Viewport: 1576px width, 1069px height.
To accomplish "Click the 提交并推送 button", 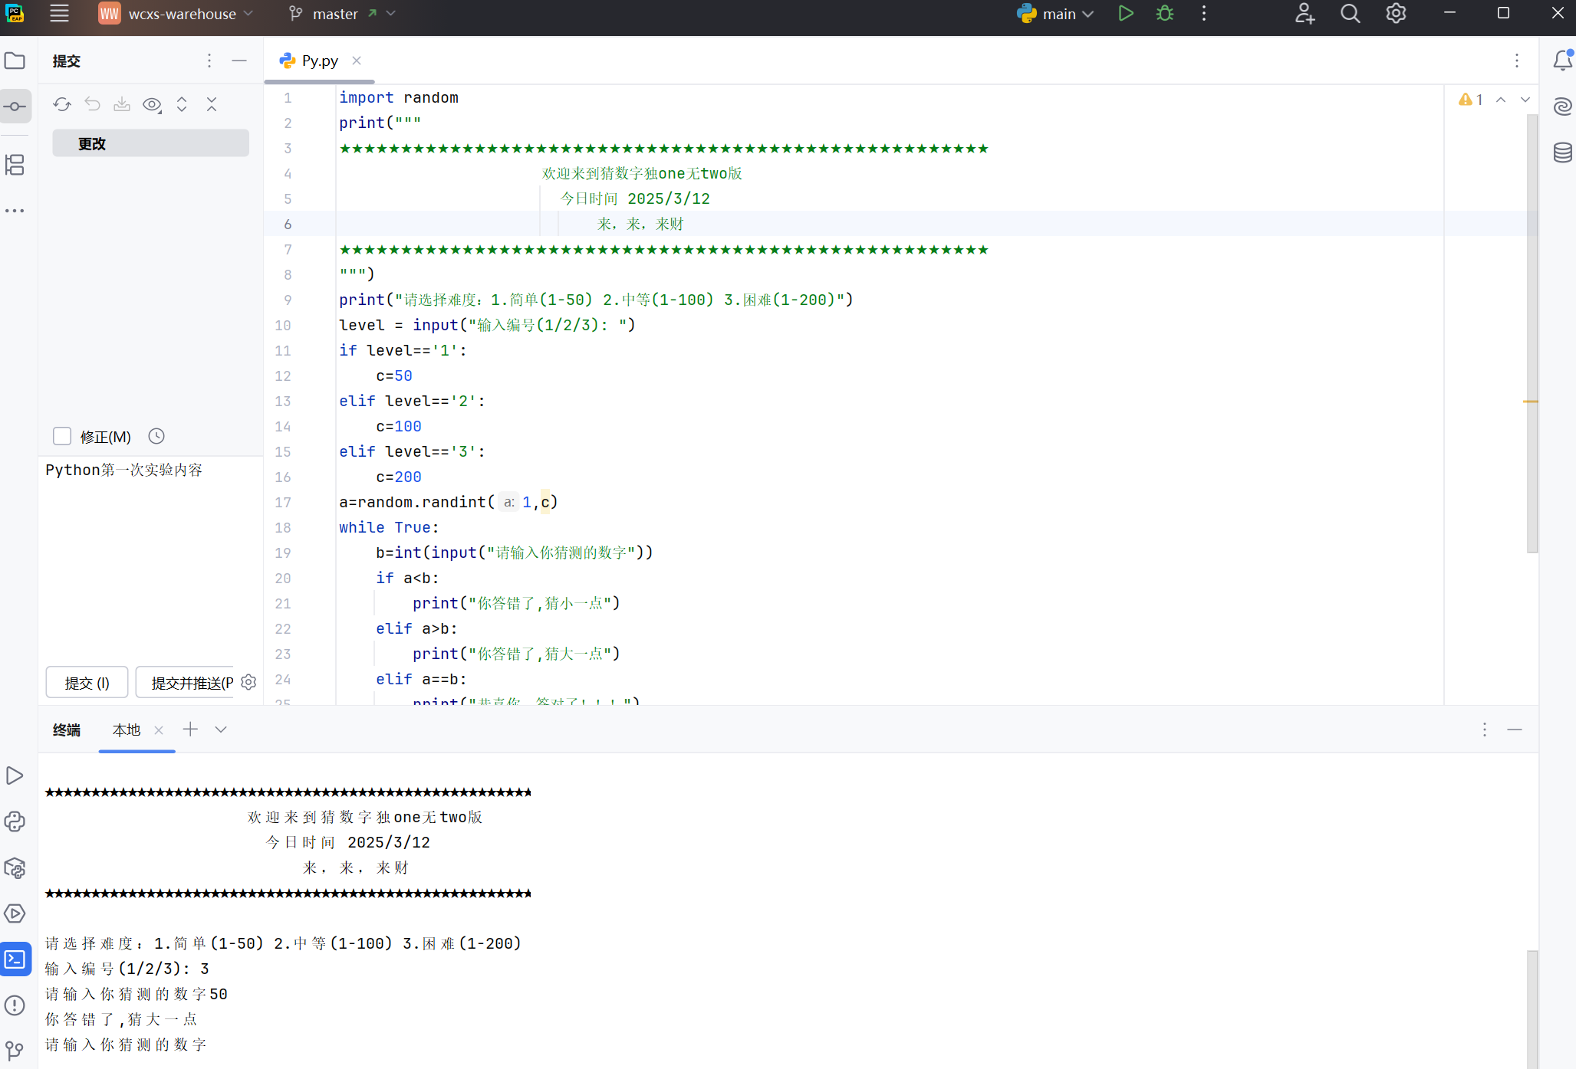I will point(186,682).
